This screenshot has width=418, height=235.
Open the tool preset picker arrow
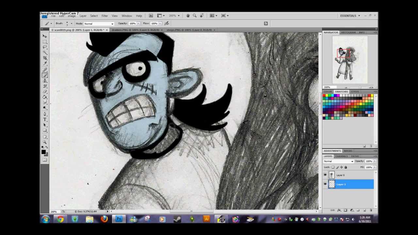point(51,23)
